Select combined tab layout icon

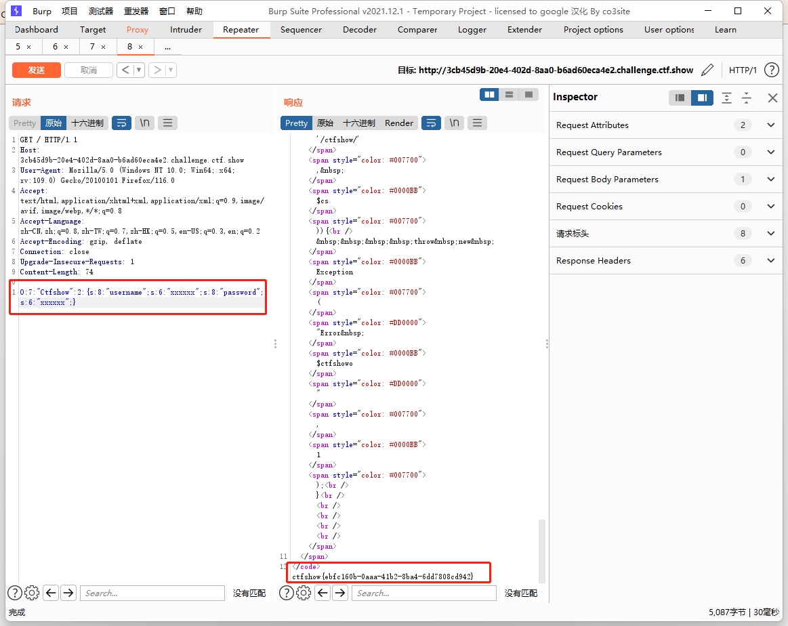coord(528,94)
